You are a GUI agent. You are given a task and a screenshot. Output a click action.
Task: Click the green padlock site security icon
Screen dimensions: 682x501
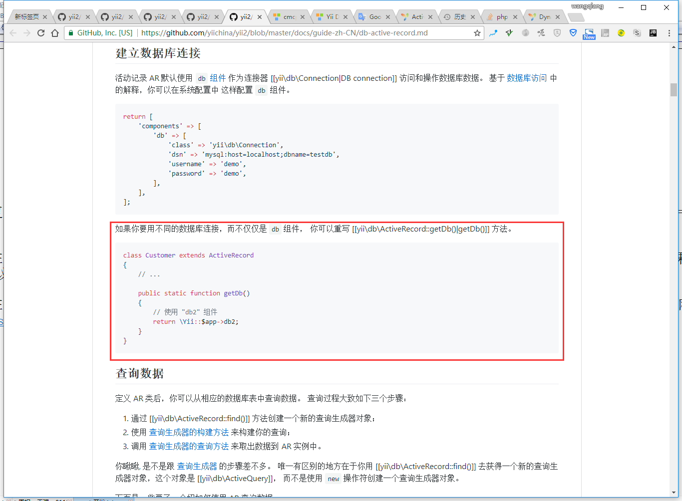[71, 33]
